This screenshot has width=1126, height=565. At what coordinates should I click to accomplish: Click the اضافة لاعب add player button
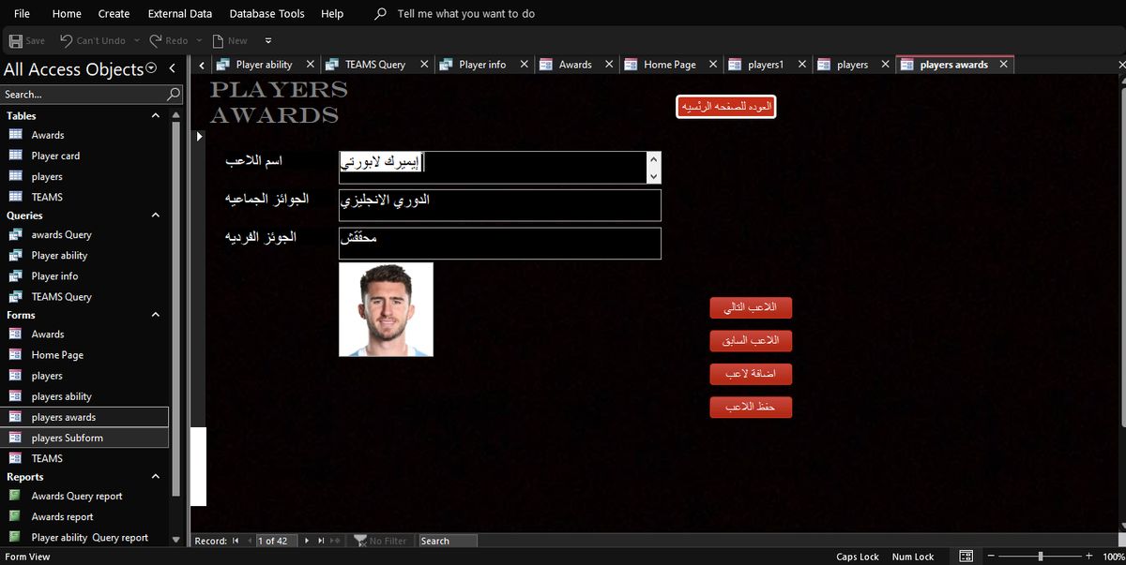point(751,374)
